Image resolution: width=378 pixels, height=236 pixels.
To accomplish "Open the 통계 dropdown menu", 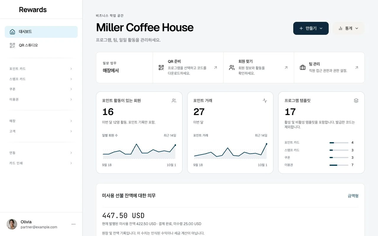I will (x=348, y=28).
